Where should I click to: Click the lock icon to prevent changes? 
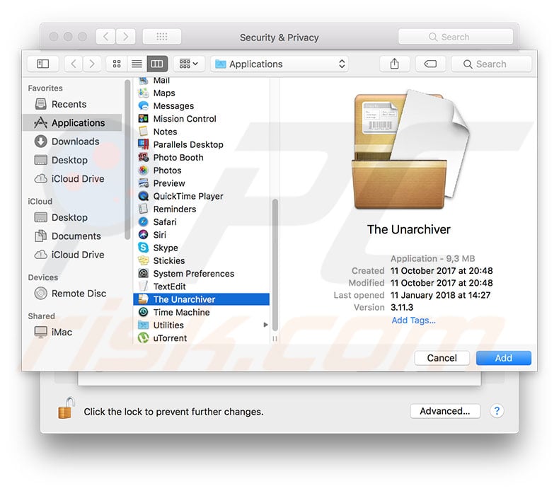click(66, 408)
